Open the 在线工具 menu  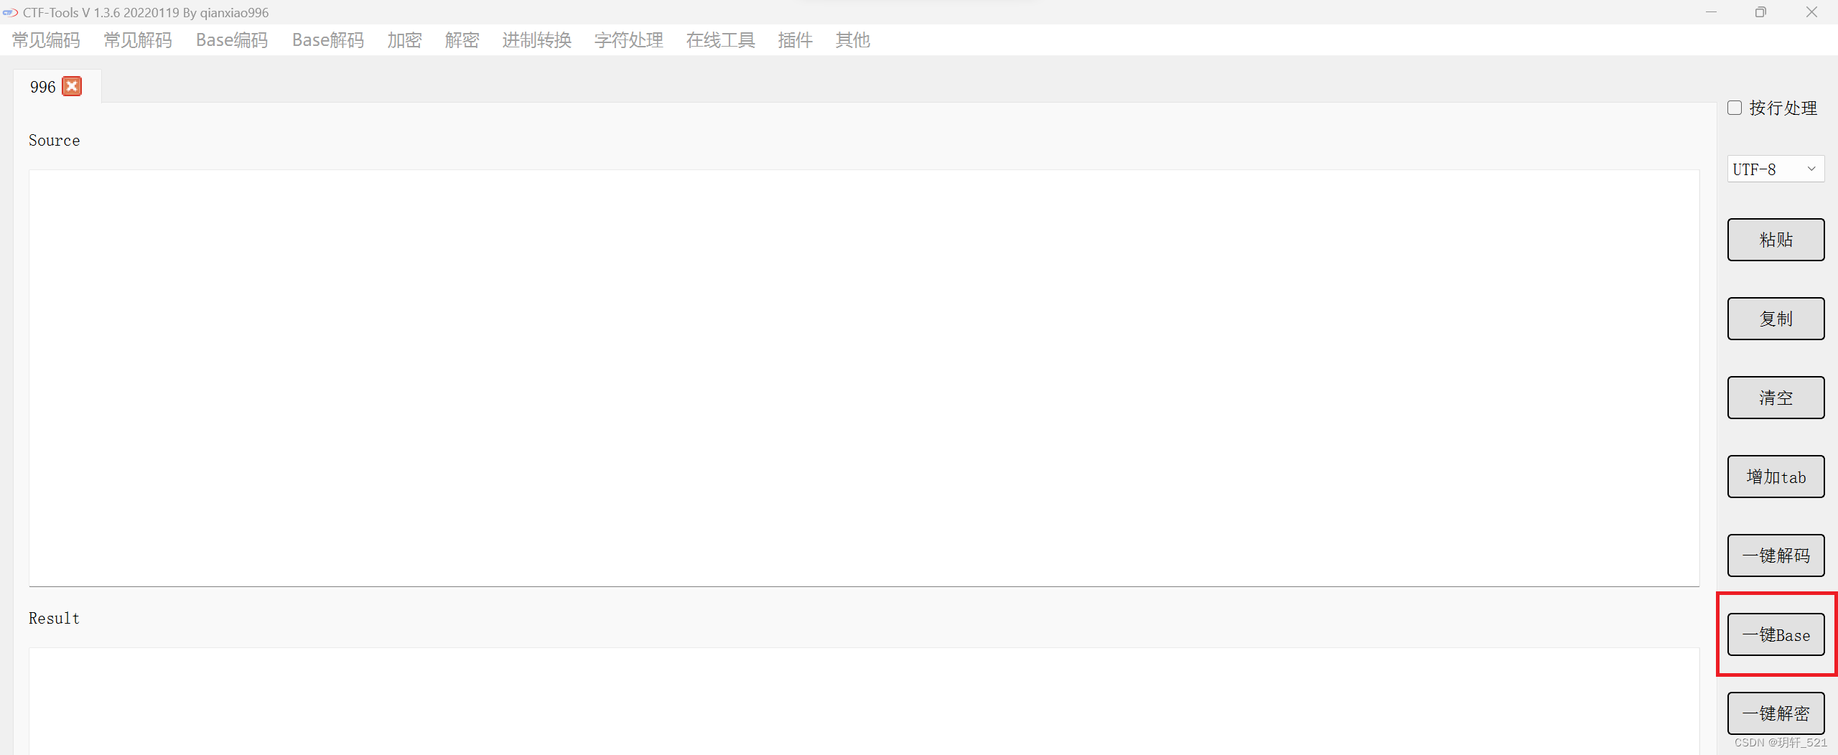point(721,40)
